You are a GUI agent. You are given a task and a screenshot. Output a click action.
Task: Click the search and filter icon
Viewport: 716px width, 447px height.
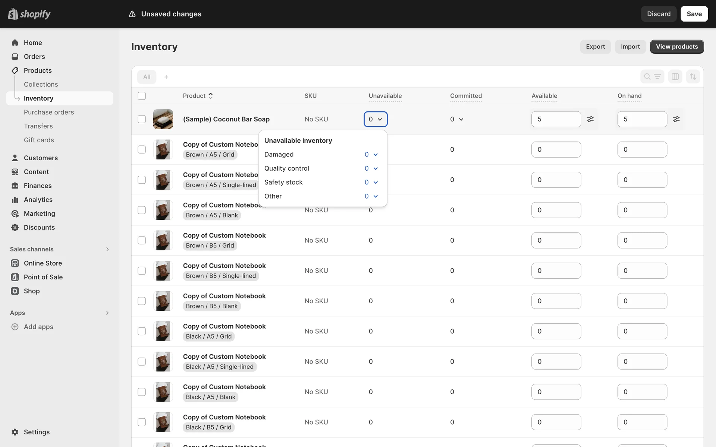[x=652, y=77]
